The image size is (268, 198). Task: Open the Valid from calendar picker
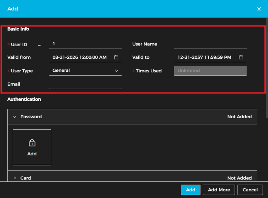click(116, 57)
